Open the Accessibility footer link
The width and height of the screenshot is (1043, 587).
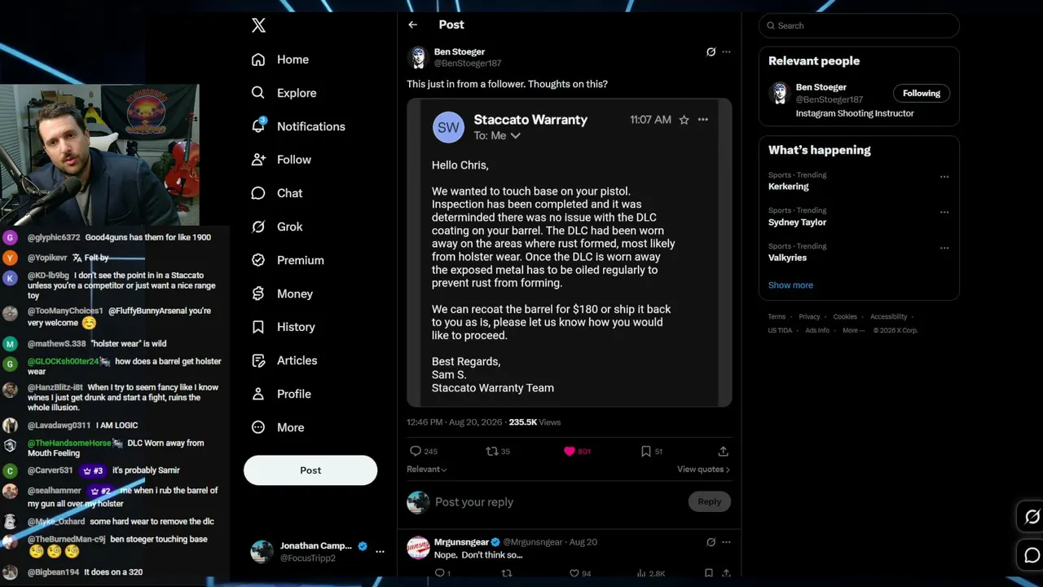[x=888, y=316]
